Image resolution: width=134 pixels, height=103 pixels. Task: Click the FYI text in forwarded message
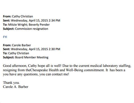coord(5,37)
